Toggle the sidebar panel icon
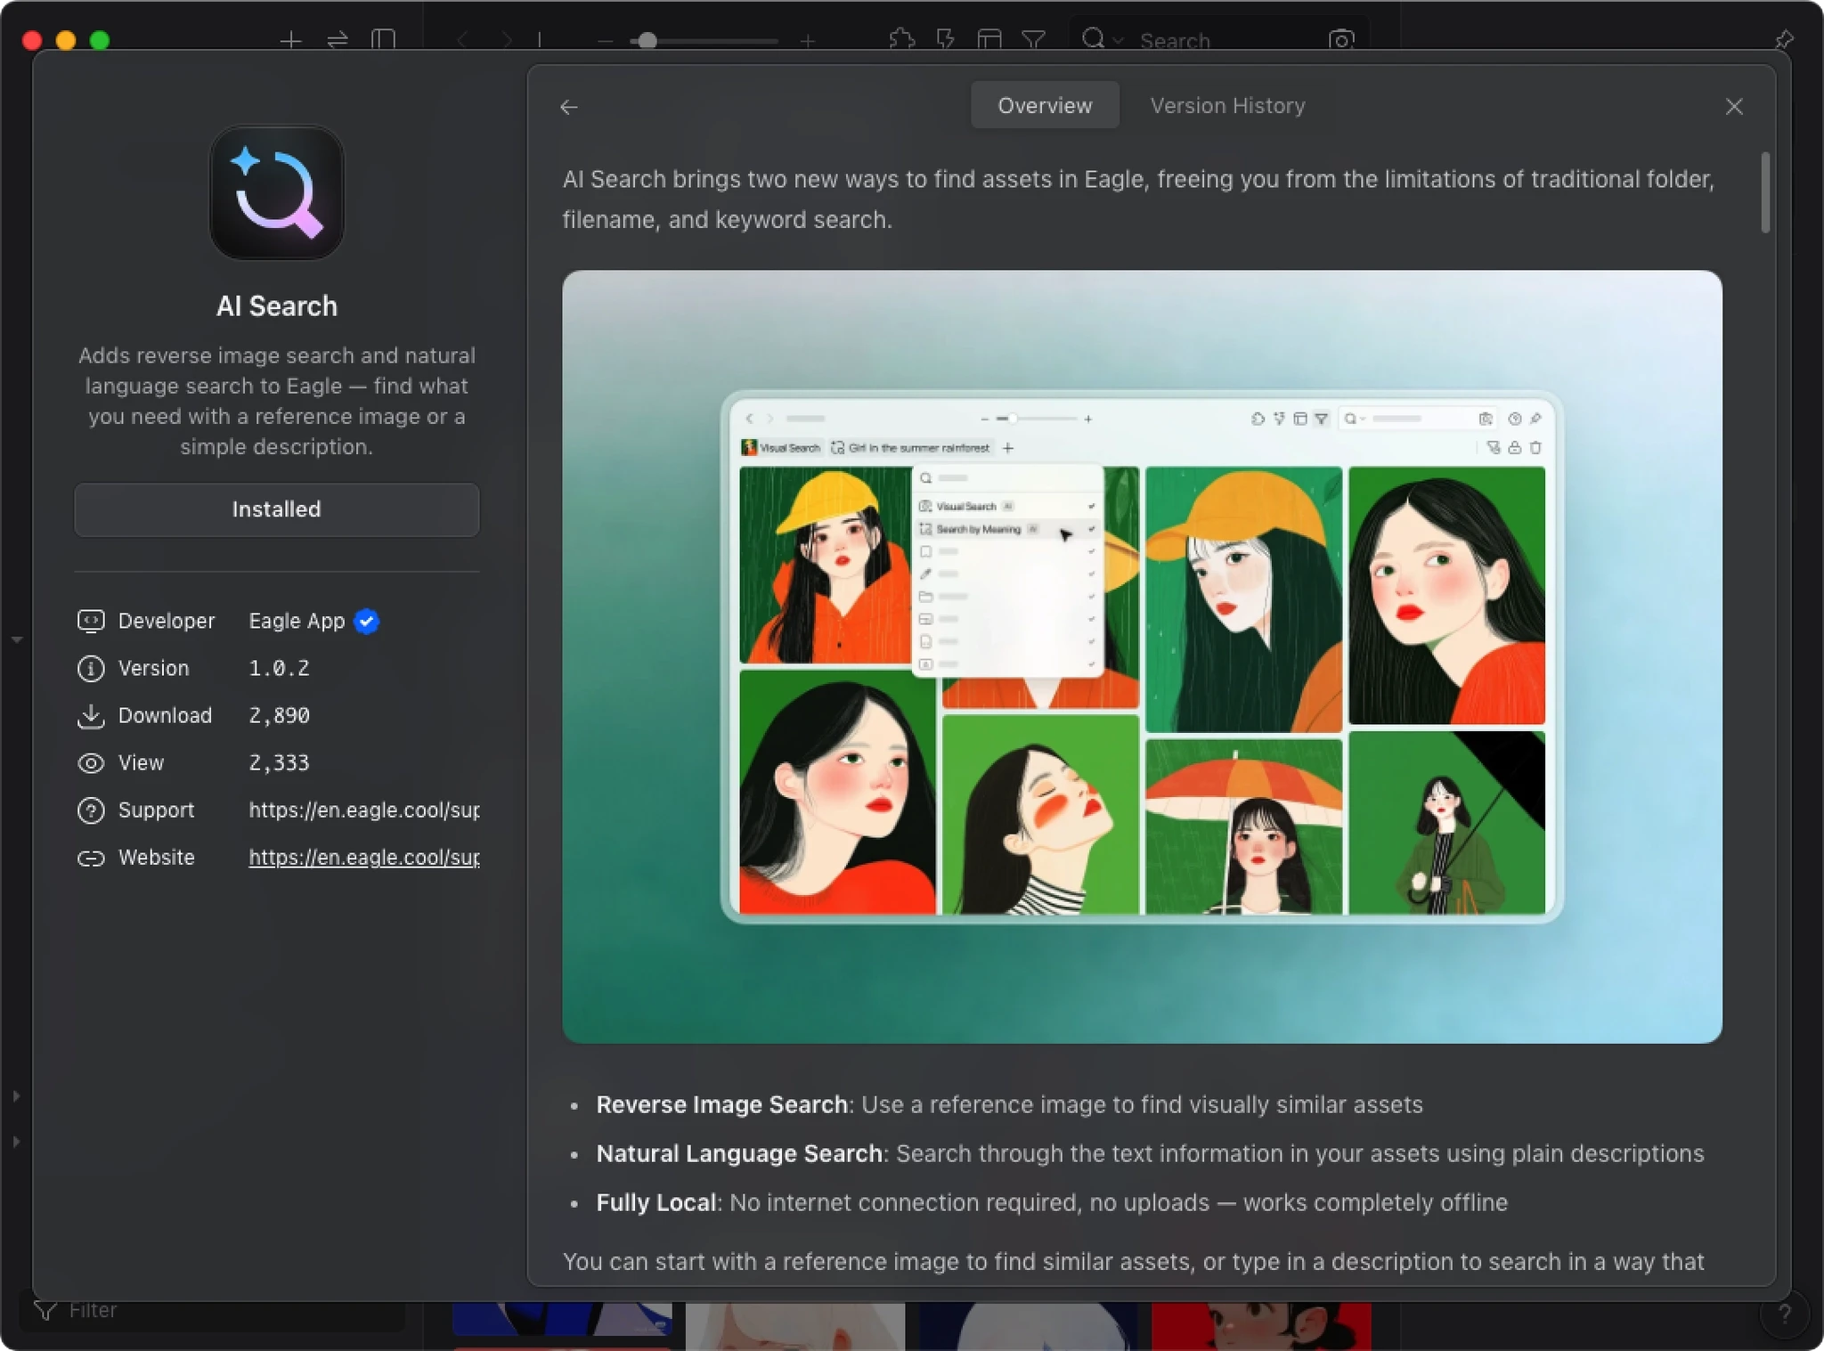 [x=383, y=40]
